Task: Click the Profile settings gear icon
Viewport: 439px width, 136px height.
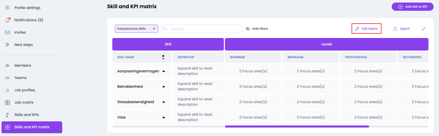Action: pyautogui.click(x=7, y=8)
